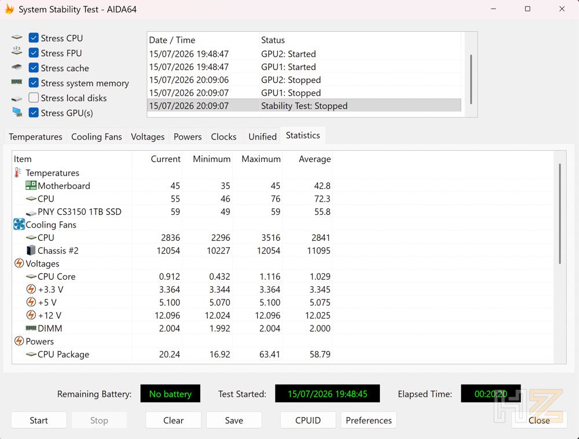Screen dimensions: 579x439
Task: Click the Test Started time display
Action: click(x=327, y=394)
